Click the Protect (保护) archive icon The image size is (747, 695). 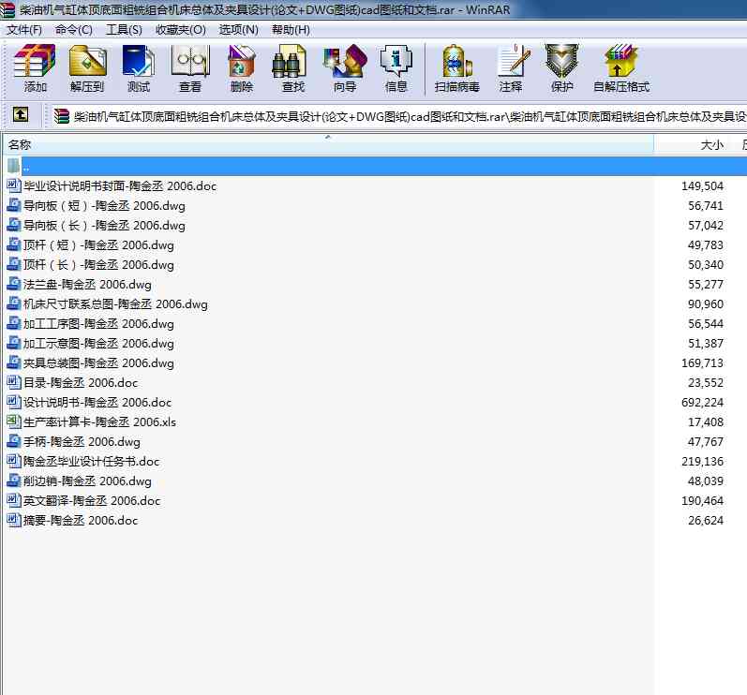pyautogui.click(x=562, y=68)
